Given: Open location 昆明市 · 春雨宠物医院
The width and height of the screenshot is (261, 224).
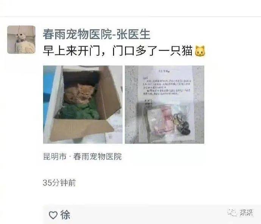Looking at the screenshot, I should [82, 156].
